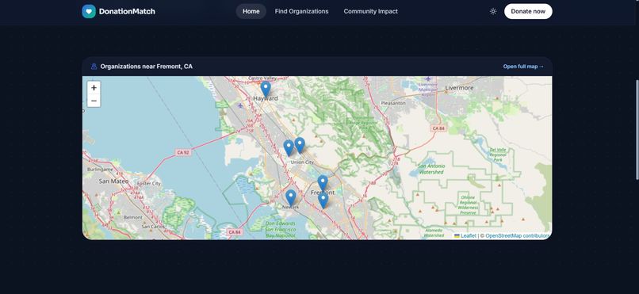Select the map marker at Hayward

[266, 90]
